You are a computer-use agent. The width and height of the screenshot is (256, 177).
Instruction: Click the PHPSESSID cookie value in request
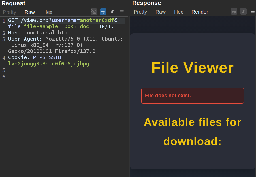tap(49, 64)
